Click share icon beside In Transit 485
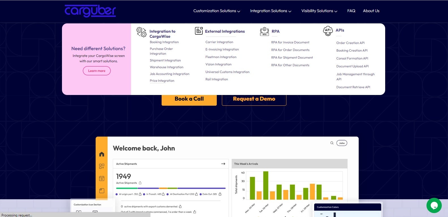 pyautogui.click(x=163, y=194)
